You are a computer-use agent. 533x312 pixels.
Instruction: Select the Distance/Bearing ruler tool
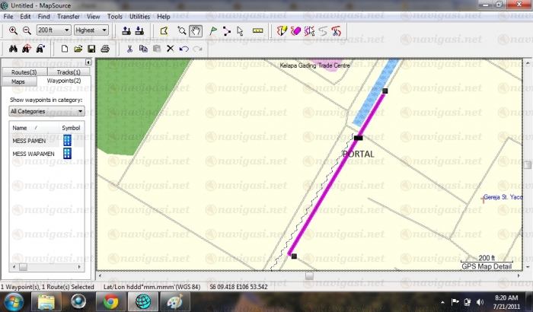257,30
